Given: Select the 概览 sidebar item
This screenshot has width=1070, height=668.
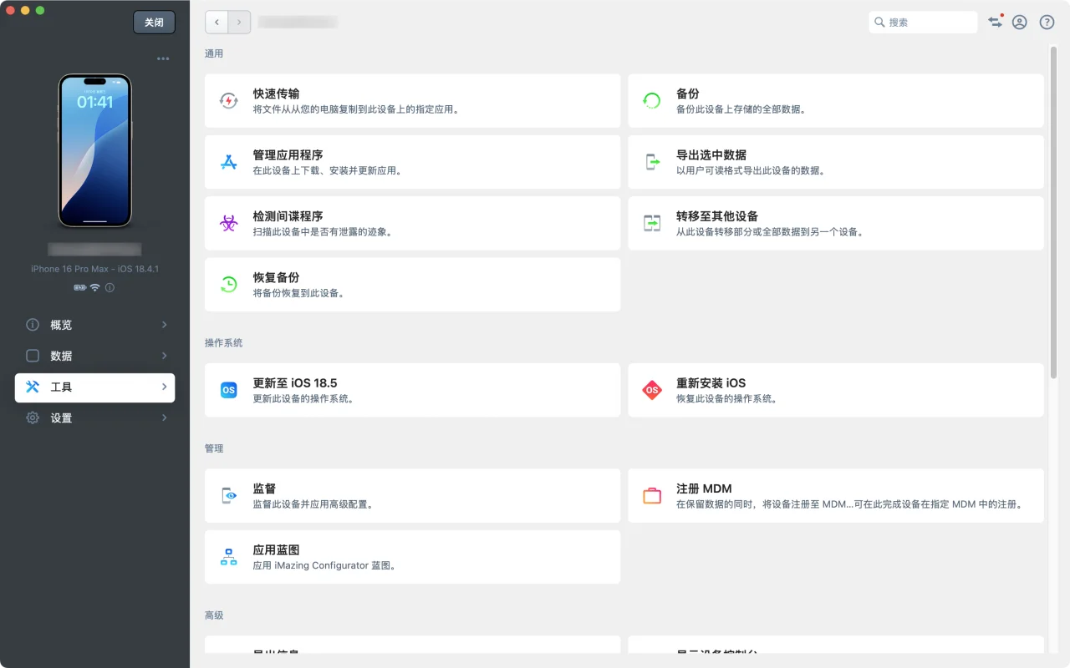Looking at the screenshot, I should (x=94, y=325).
